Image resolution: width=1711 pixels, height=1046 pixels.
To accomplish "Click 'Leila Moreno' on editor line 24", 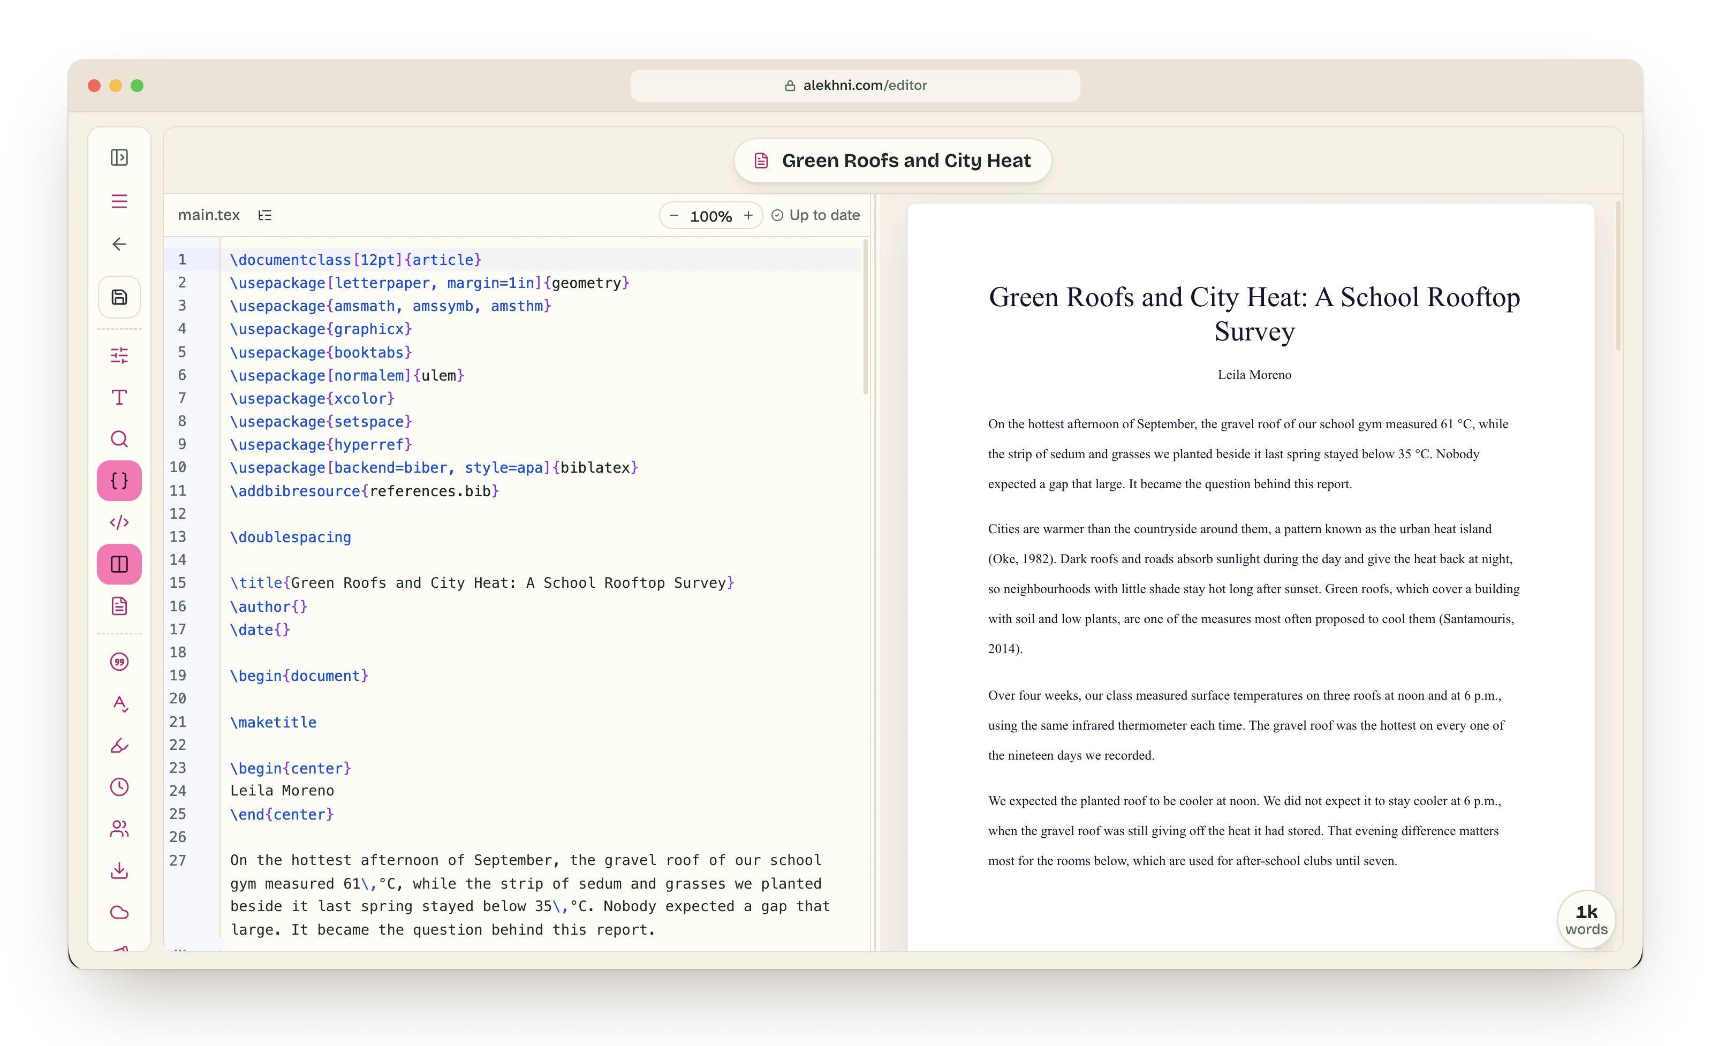I will pyautogui.click(x=283, y=791).
